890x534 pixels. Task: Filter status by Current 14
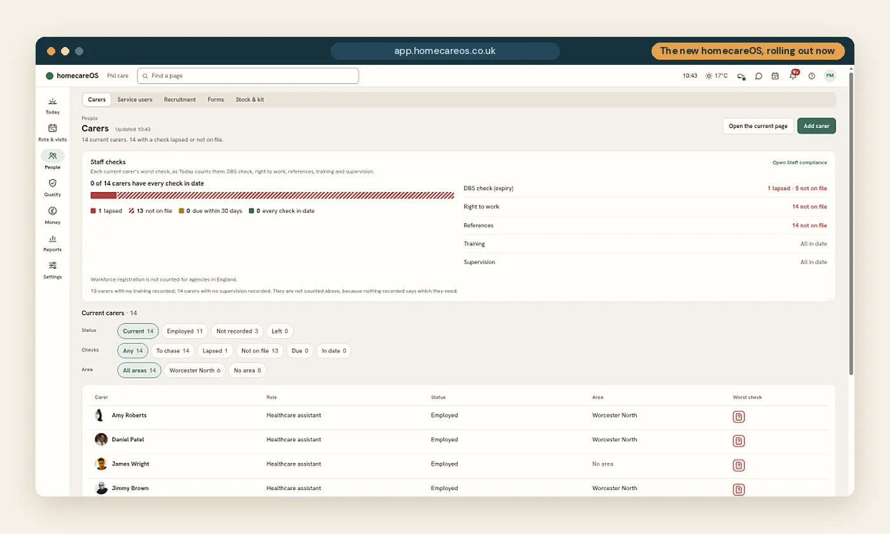[139, 331]
